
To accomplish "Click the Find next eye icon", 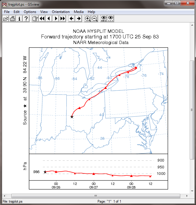I will coord(111,19).
